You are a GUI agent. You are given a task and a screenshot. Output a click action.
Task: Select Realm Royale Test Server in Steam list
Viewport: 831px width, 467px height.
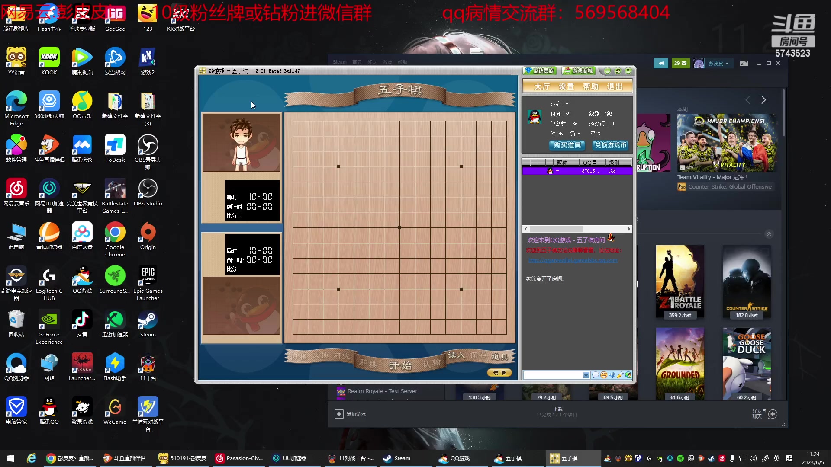(x=382, y=391)
